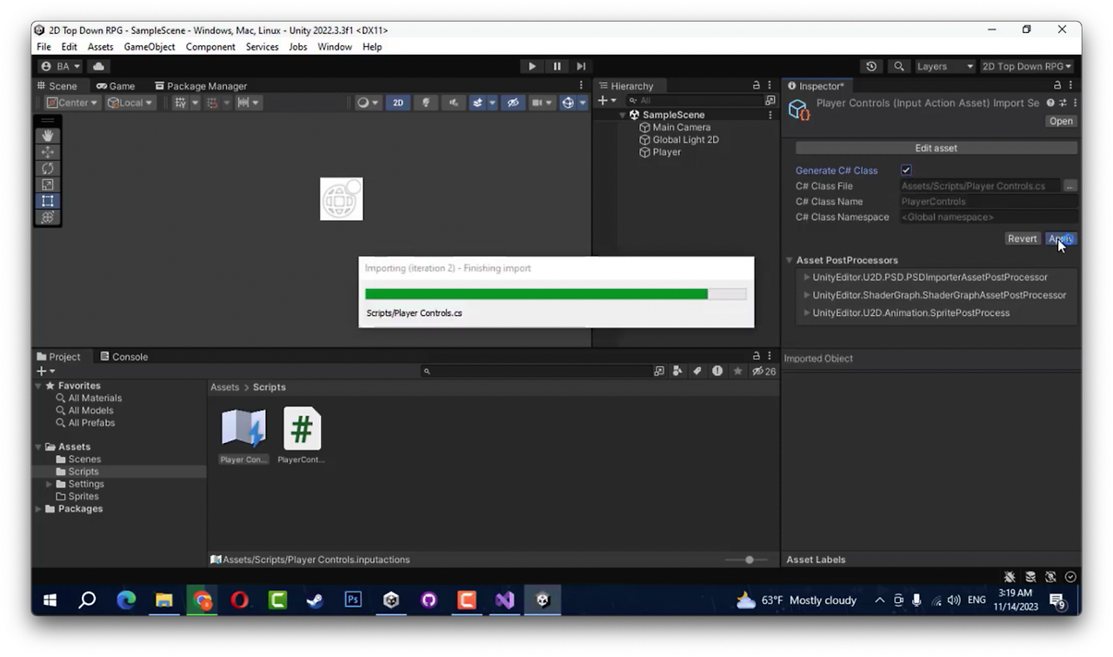Click the Edit asset button
The image size is (1113, 657).
click(936, 148)
